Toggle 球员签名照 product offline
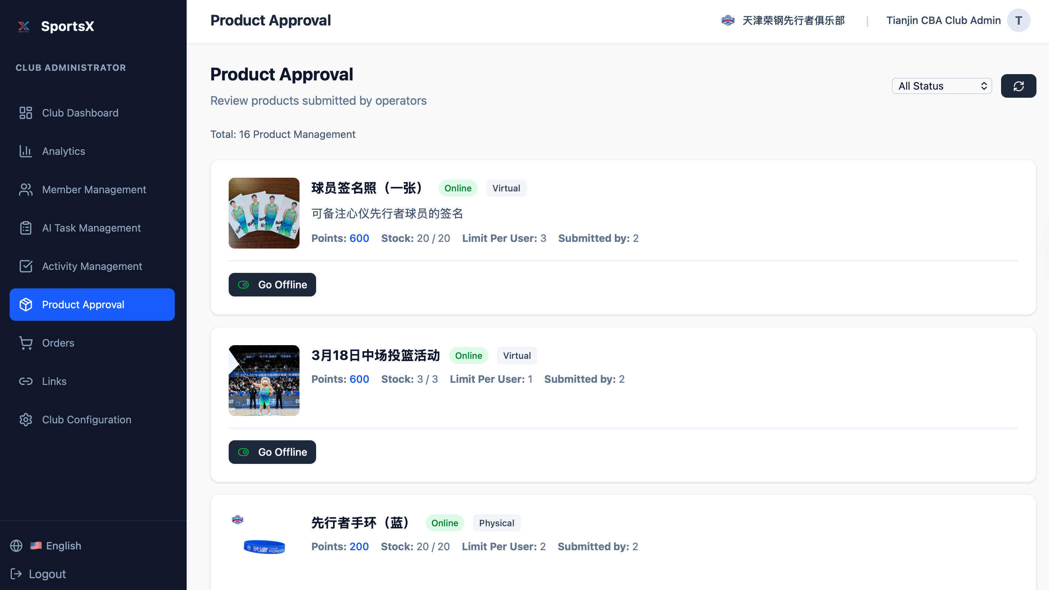This screenshot has width=1049, height=590. point(272,285)
